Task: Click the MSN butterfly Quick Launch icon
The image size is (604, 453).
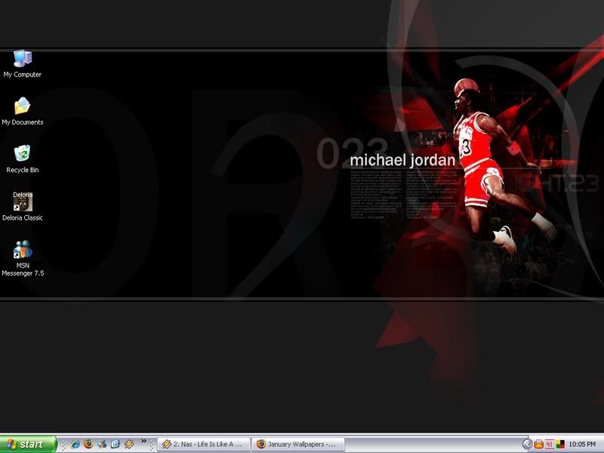Action: coord(102,444)
